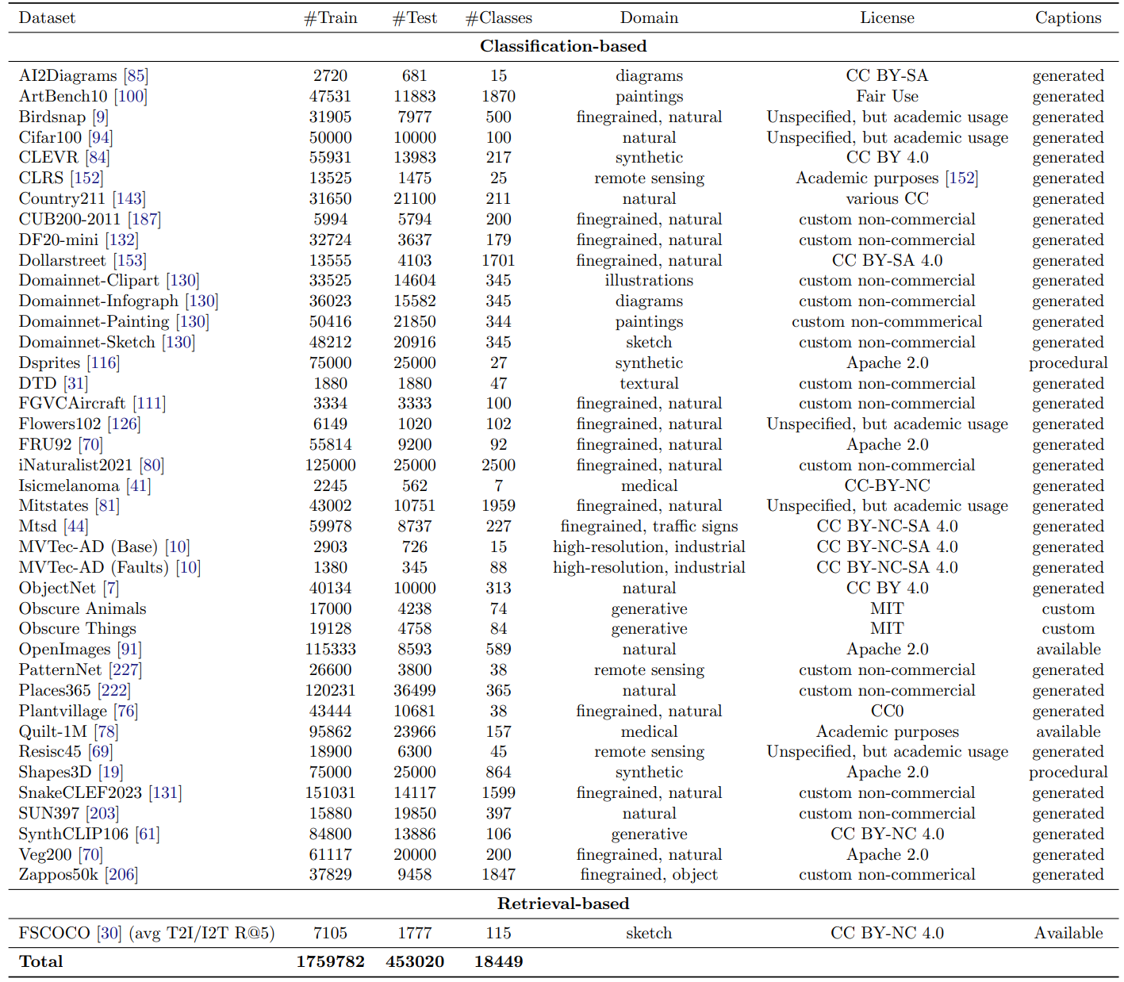Image resolution: width=1124 pixels, height=982 pixels.
Task: Select the Obscure Things dataset name
Action: click(x=78, y=628)
